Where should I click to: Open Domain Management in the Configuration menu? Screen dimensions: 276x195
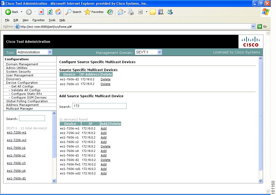click(x=22, y=64)
